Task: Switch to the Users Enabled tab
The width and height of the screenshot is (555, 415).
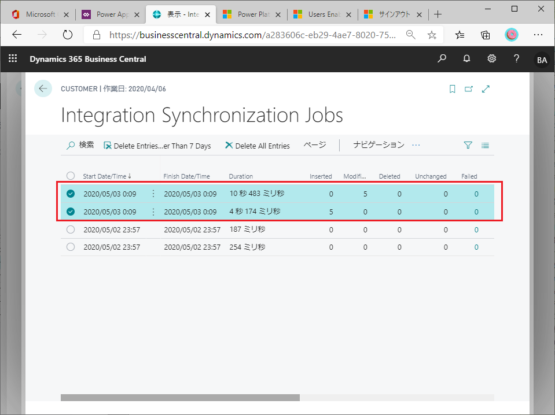Action: pos(318,14)
